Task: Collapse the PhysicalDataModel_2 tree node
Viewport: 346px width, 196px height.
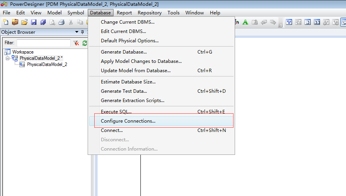Action: tap(7, 58)
